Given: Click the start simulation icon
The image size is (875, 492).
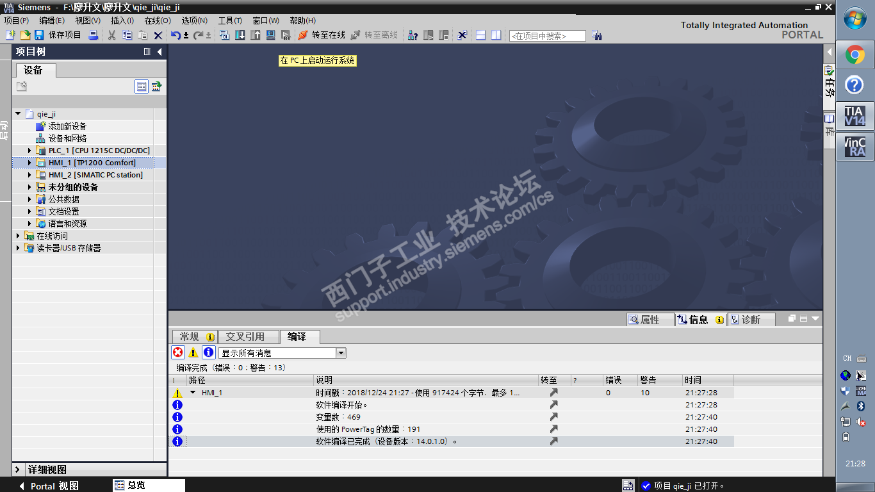Looking at the screenshot, I should [271, 35].
